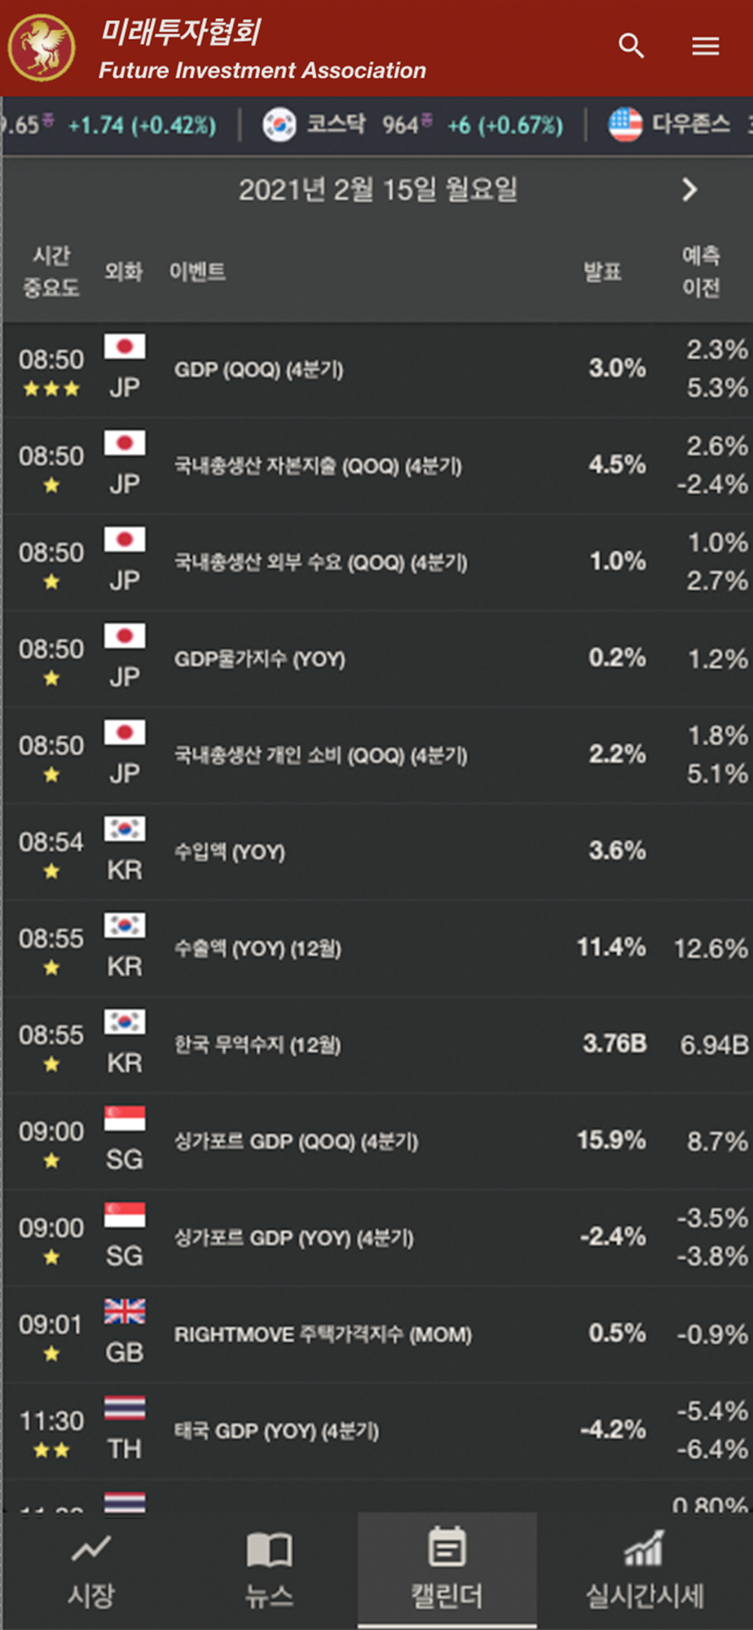Open the 시장 market chart icon
753x1630 pixels.
click(90, 1548)
